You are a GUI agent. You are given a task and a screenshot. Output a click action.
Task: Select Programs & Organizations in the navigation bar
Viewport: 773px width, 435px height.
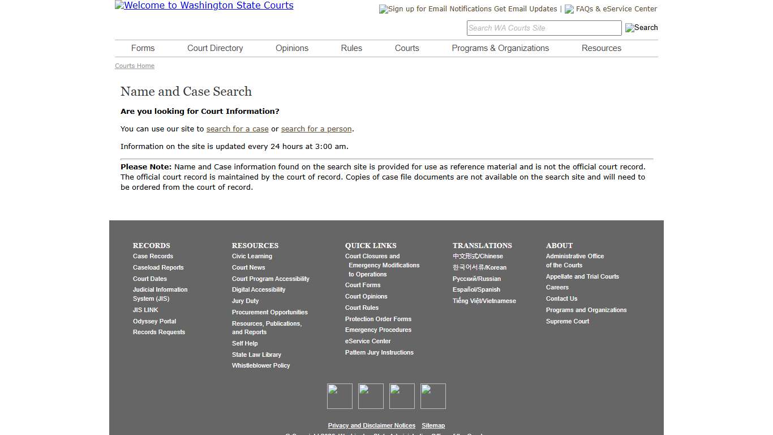coord(500,48)
